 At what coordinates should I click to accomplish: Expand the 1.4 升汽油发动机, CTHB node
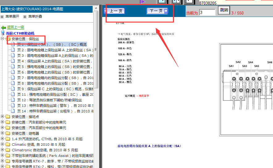pos(2,139)
